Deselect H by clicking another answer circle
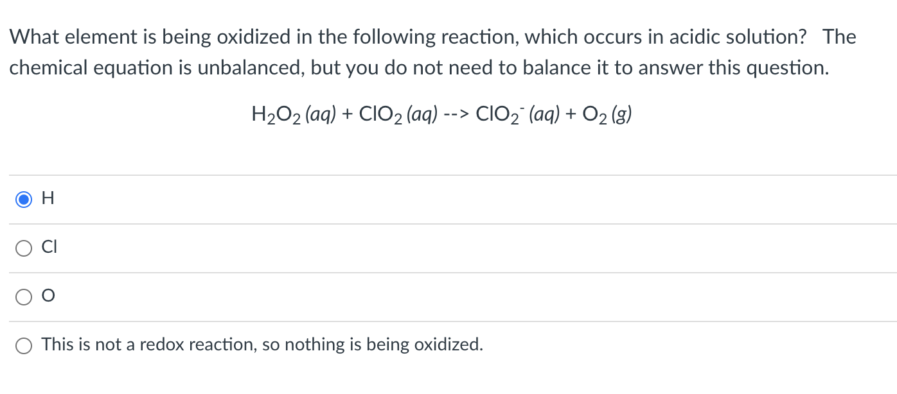Image resolution: width=897 pixels, height=394 pixels. click(x=24, y=248)
